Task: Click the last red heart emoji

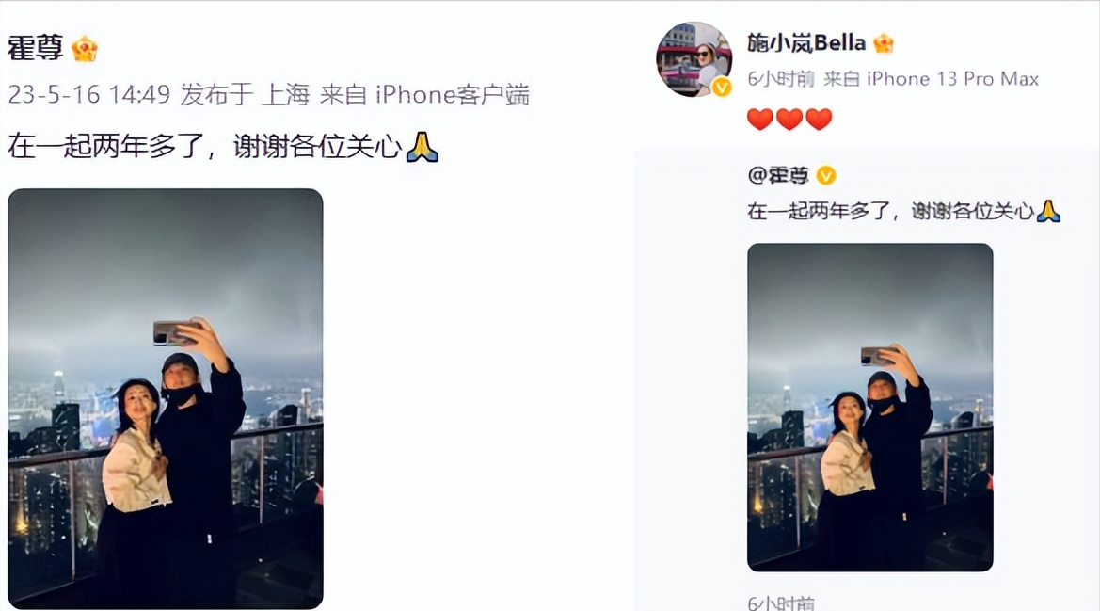Action: tap(819, 119)
